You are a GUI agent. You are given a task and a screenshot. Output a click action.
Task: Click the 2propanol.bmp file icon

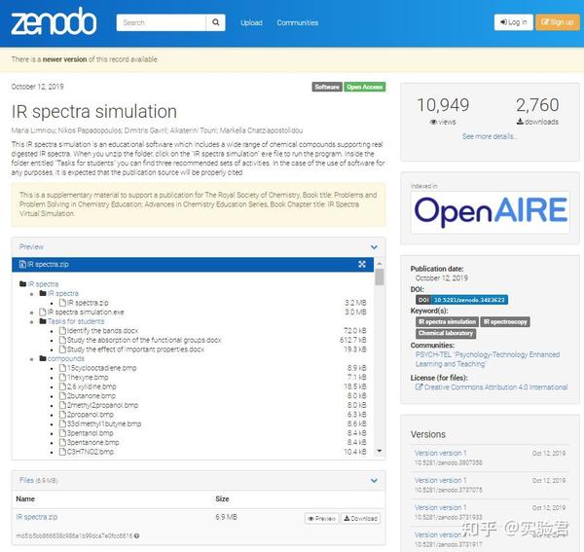point(62,414)
